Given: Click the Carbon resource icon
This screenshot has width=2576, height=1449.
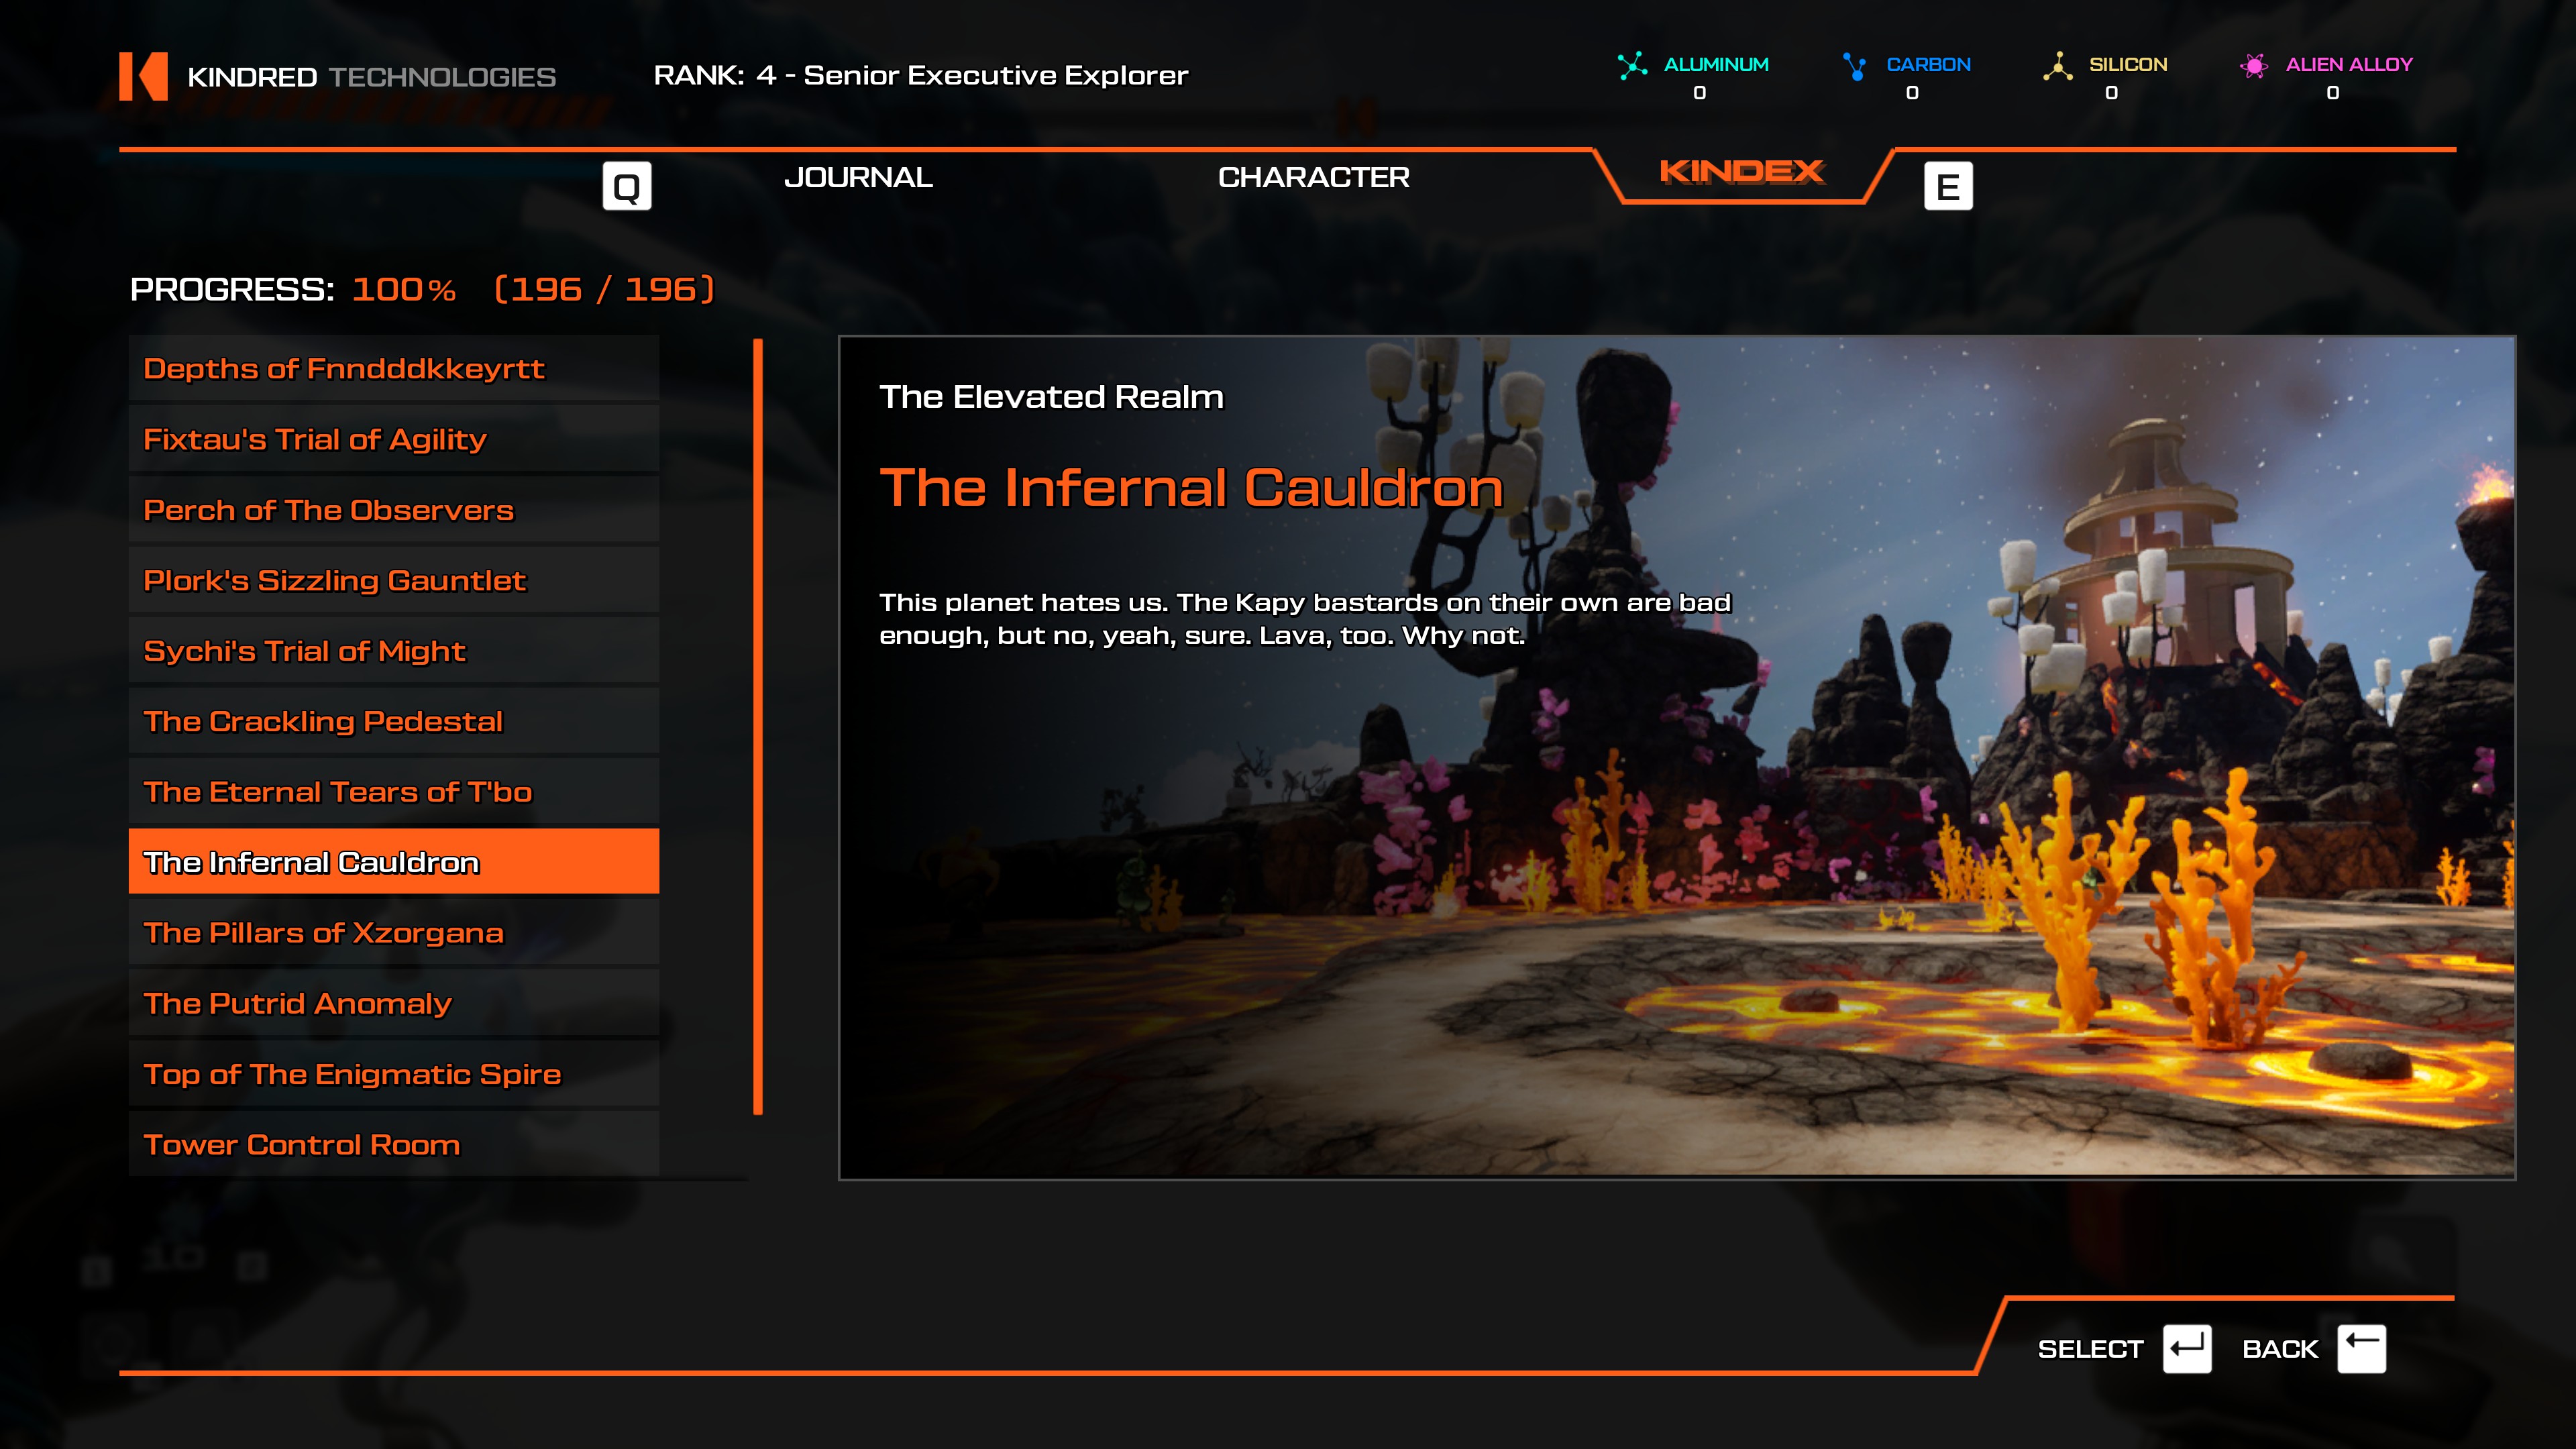Looking at the screenshot, I should coord(1855,66).
